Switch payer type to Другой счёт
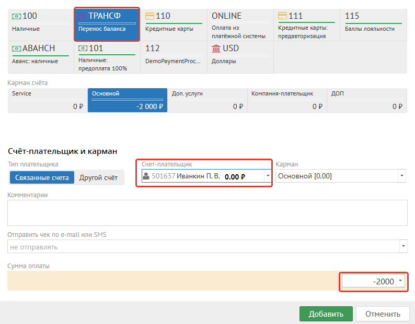Viewport: 415px width, 324px height. click(98, 177)
